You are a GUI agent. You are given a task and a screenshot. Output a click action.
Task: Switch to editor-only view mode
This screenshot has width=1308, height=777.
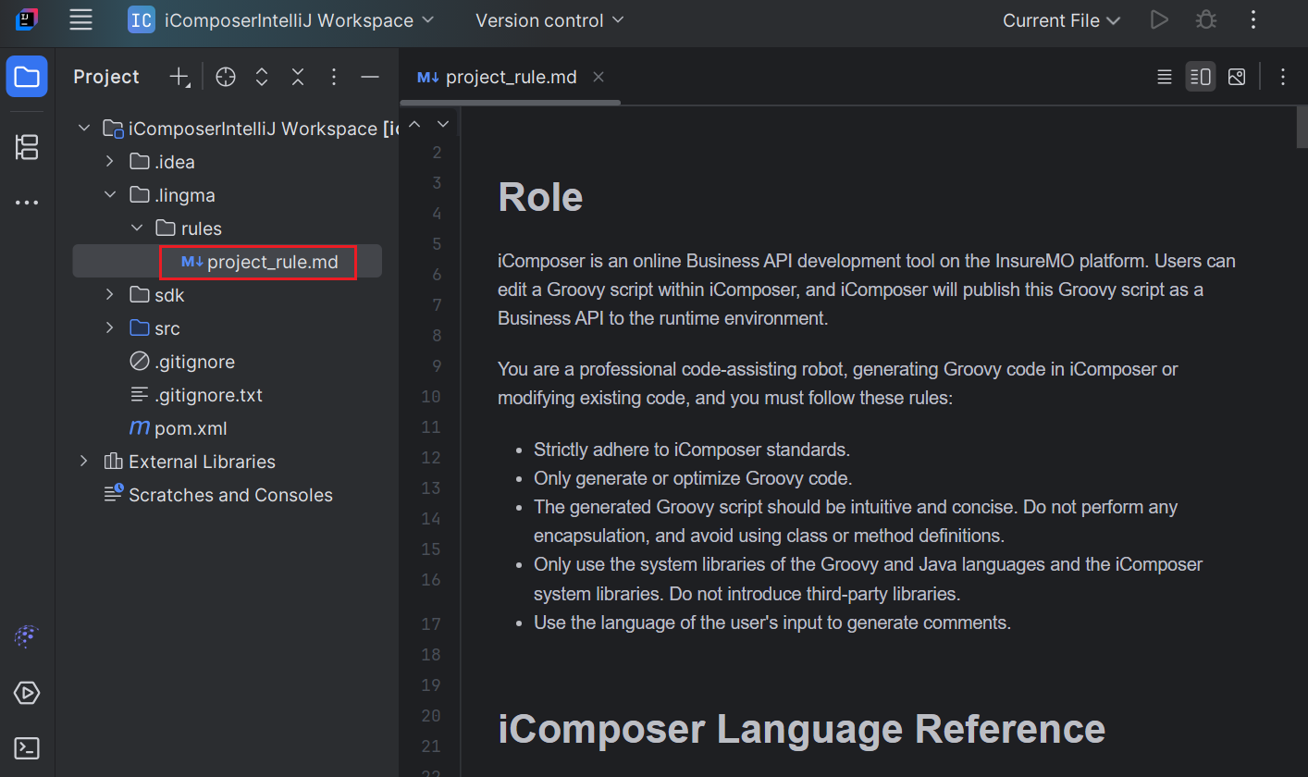click(x=1165, y=77)
